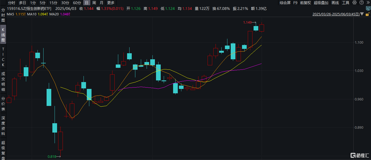Image resolution: width=371 pixels, height=160 pixels.
Task: Open 前复权 adjustment option
Action: [x=305, y=3]
